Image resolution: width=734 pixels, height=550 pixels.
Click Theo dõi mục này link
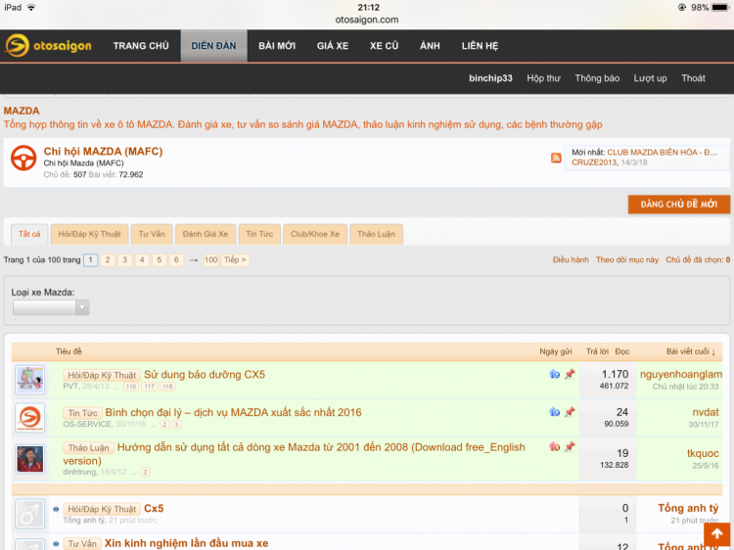(x=627, y=259)
